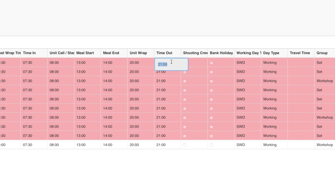
Task: Select Meal Start 13:00 in the white unhighlighted row
Action: (x=87, y=145)
